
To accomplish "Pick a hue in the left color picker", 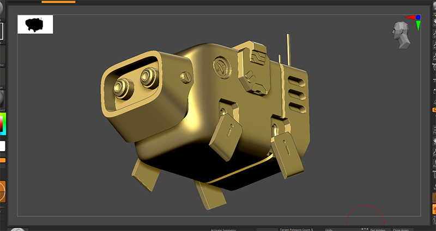I will coord(2,123).
